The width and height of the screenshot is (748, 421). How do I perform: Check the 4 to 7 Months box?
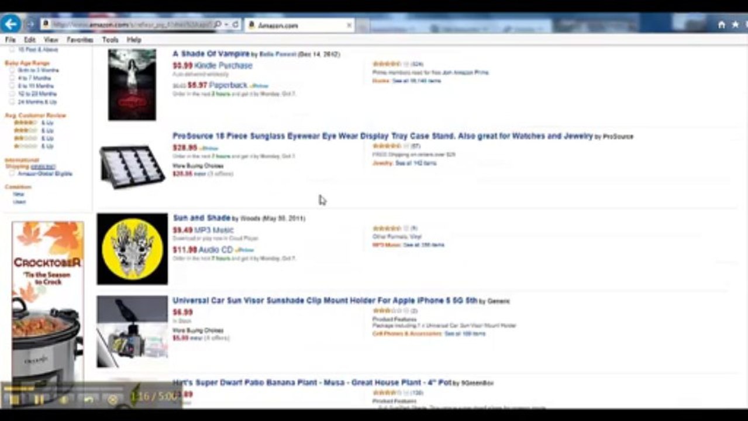pos(12,78)
